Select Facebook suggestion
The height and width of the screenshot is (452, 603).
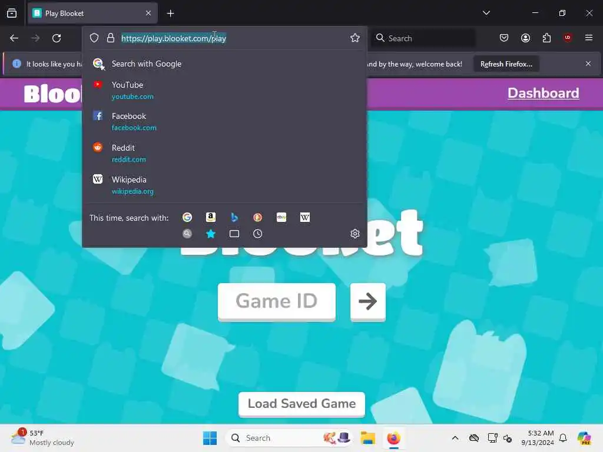[x=224, y=121]
